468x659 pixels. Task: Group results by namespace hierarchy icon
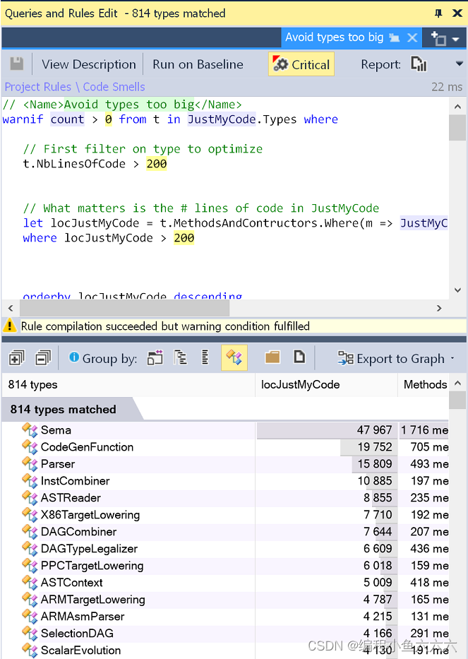point(180,358)
